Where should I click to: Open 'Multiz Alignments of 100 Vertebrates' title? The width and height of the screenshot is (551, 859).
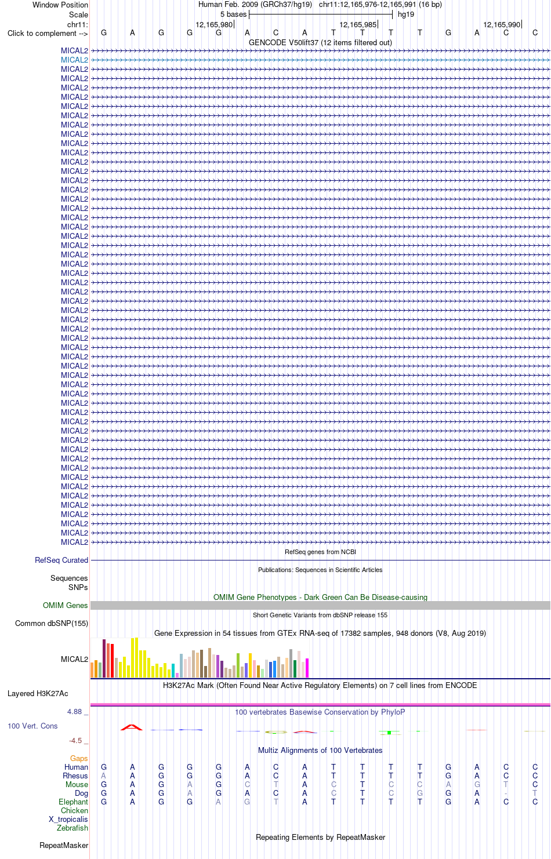tap(320, 750)
